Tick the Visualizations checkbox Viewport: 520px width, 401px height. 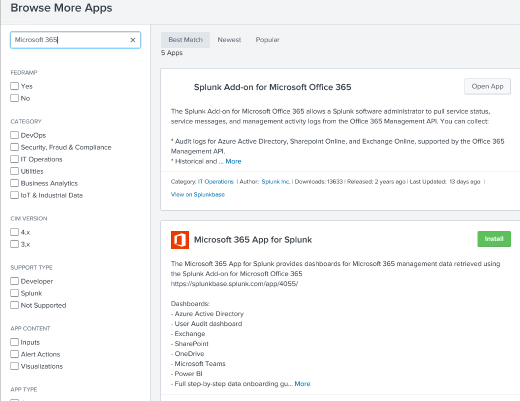click(14, 366)
